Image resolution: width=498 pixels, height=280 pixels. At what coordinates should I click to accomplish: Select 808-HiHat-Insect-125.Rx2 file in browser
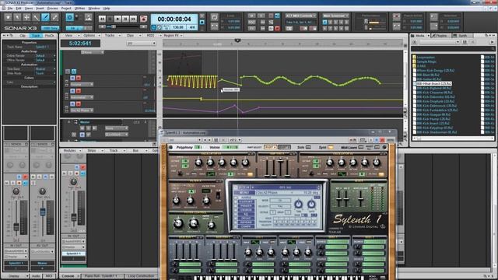pos(434,83)
